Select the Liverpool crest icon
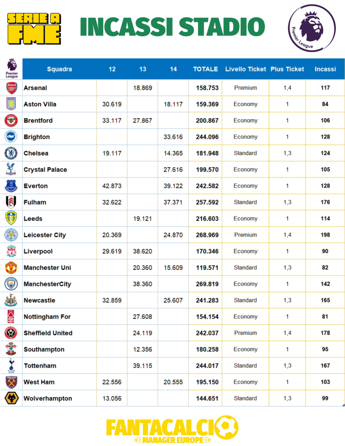 tap(12, 251)
